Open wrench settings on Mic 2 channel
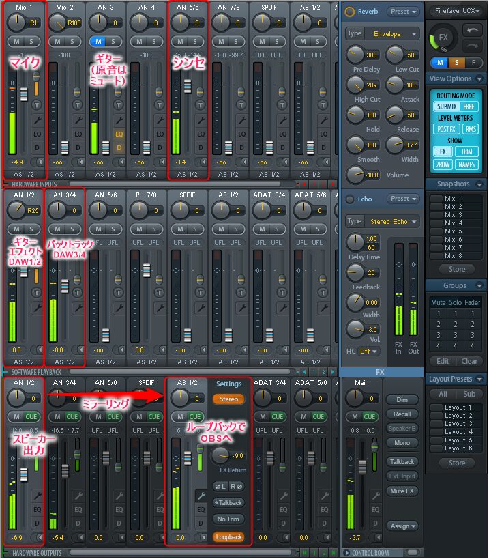489x559 pixels. tap(78, 120)
